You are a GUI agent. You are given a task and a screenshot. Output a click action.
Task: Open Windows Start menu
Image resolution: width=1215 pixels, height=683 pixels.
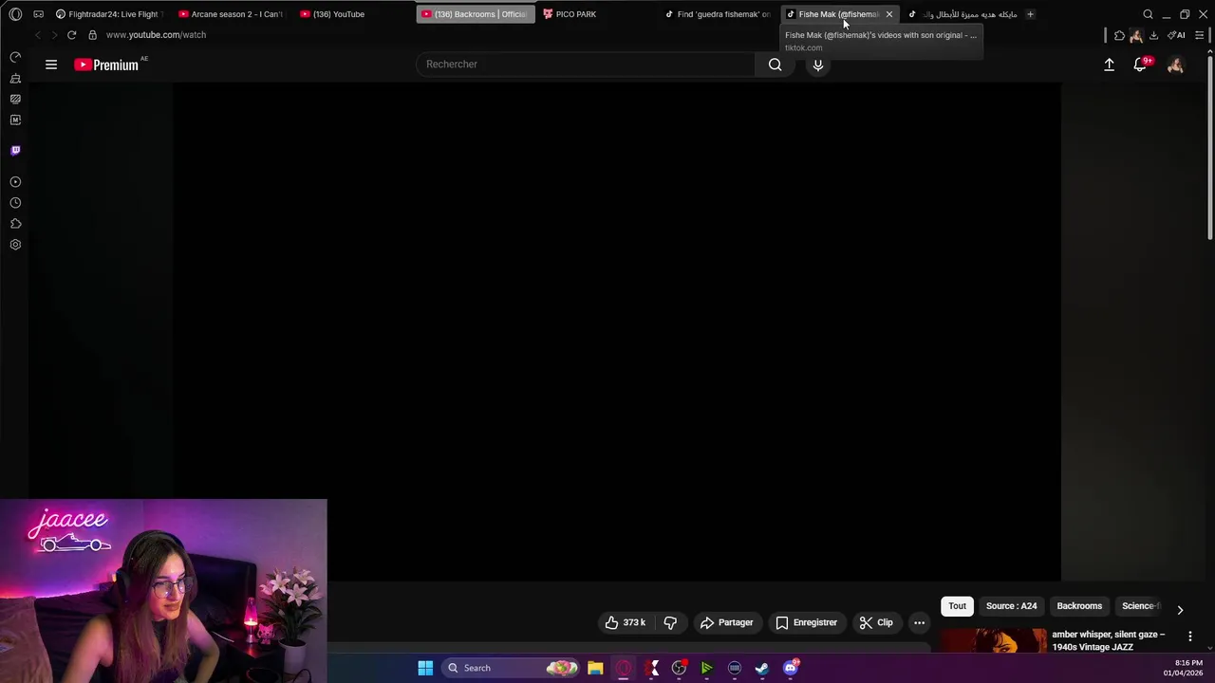425,668
